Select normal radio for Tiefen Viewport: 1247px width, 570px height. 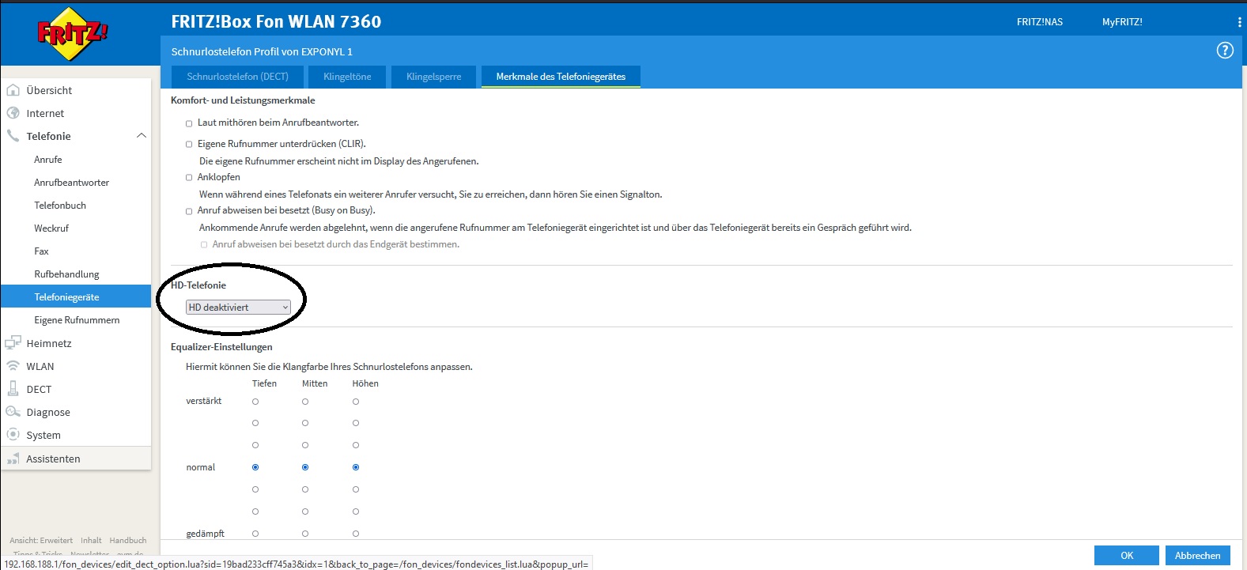click(x=255, y=467)
